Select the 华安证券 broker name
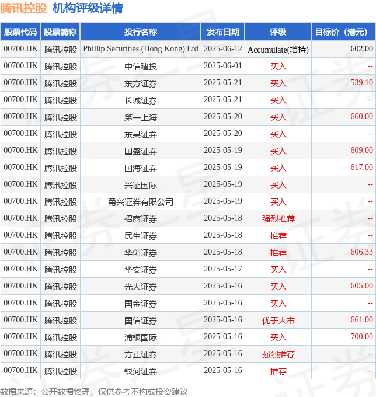This screenshot has width=376, height=397. click(141, 270)
